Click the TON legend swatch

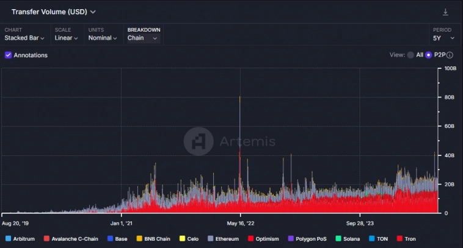[x=372, y=239]
